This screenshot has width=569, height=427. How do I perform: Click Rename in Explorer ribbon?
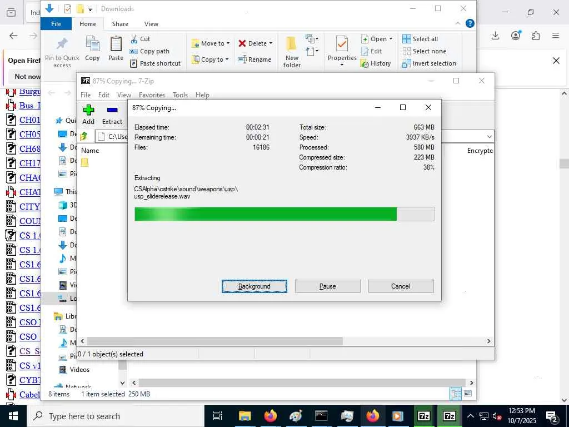click(254, 59)
